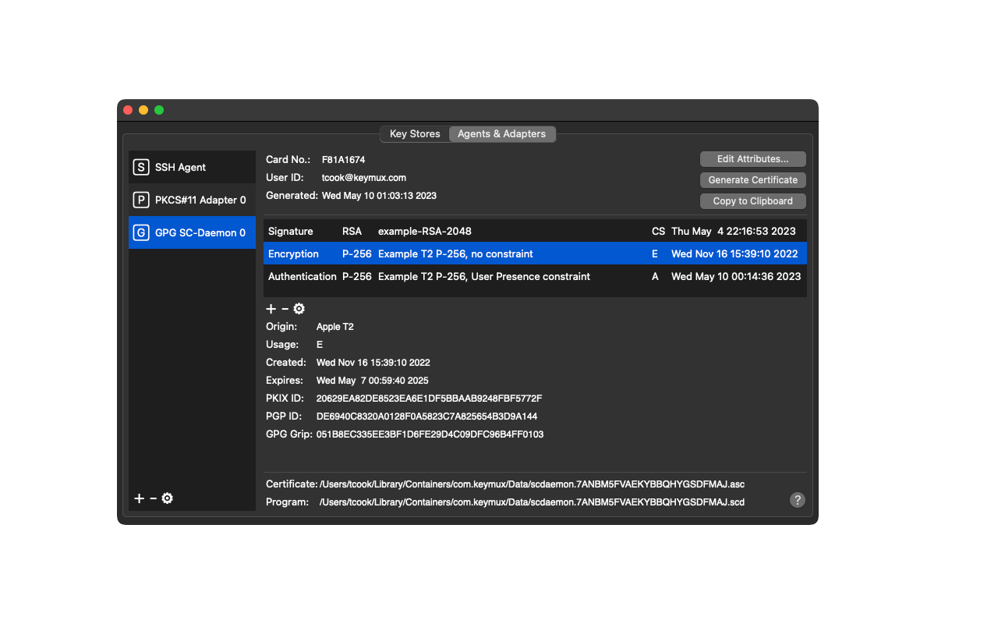Open agent settings via the bottom gear icon
Screen dimensions: 998x624
(x=167, y=498)
